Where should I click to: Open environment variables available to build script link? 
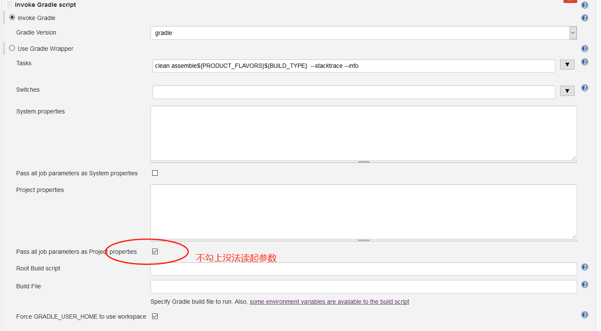pos(329,302)
